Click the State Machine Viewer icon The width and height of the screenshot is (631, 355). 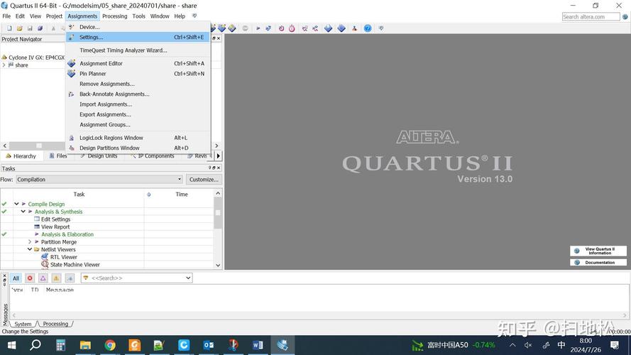[45, 265]
